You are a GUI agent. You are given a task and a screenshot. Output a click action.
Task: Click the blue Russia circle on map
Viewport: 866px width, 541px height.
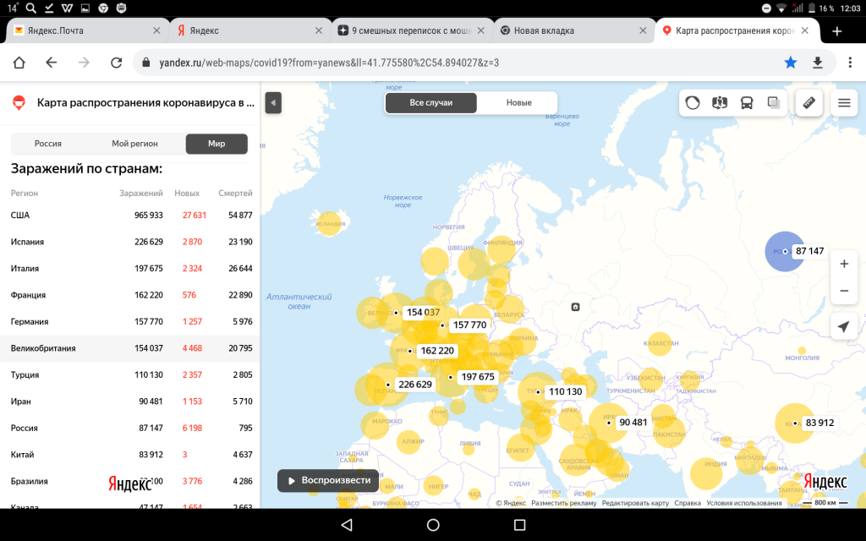[x=781, y=252]
